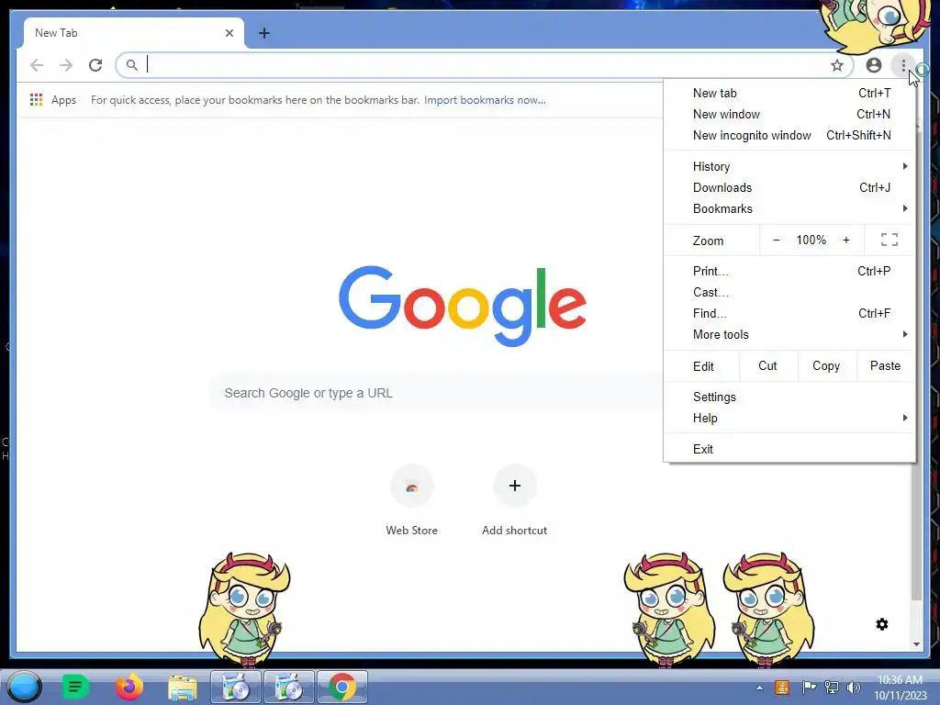Image resolution: width=940 pixels, height=705 pixels.
Task: Select first installer disc taskbar item
Action: 236,687
